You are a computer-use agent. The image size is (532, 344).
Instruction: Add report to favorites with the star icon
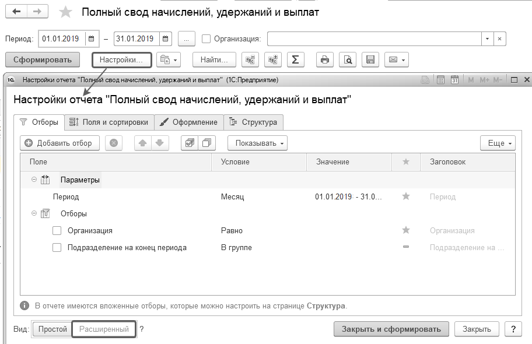[65, 12]
